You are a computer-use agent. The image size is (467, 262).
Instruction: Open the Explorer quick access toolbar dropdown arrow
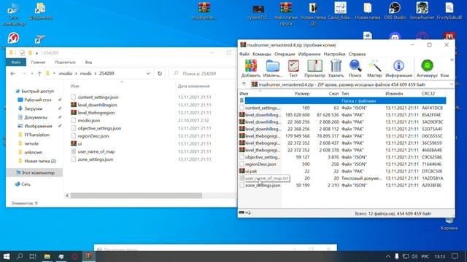(x=36, y=53)
